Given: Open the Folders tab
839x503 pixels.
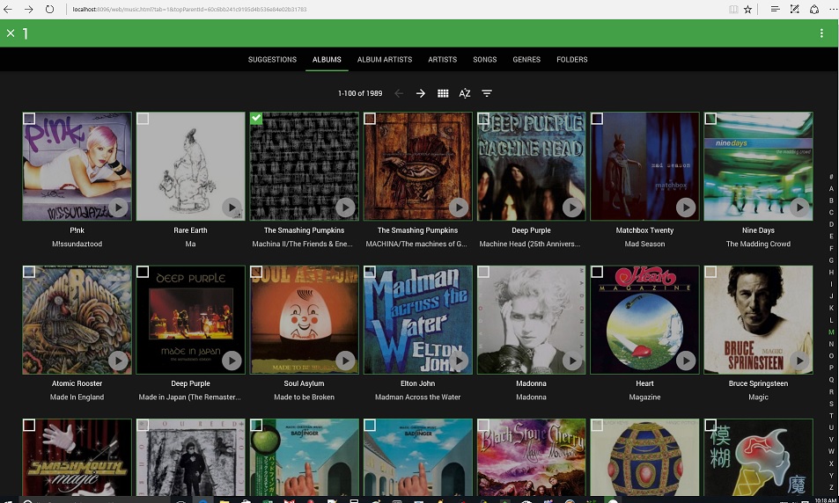Looking at the screenshot, I should [x=572, y=59].
